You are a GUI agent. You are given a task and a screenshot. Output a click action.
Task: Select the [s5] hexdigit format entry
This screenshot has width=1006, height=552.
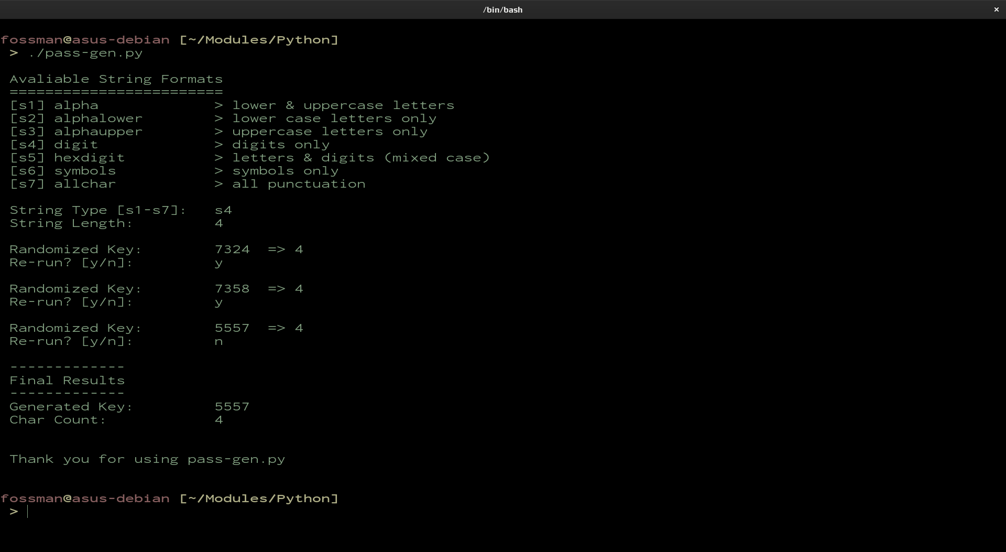pyautogui.click(x=67, y=158)
